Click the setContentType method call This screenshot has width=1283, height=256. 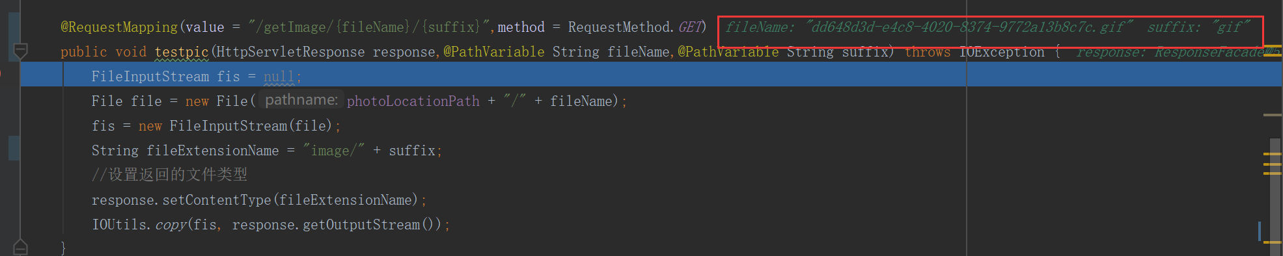tap(216, 200)
